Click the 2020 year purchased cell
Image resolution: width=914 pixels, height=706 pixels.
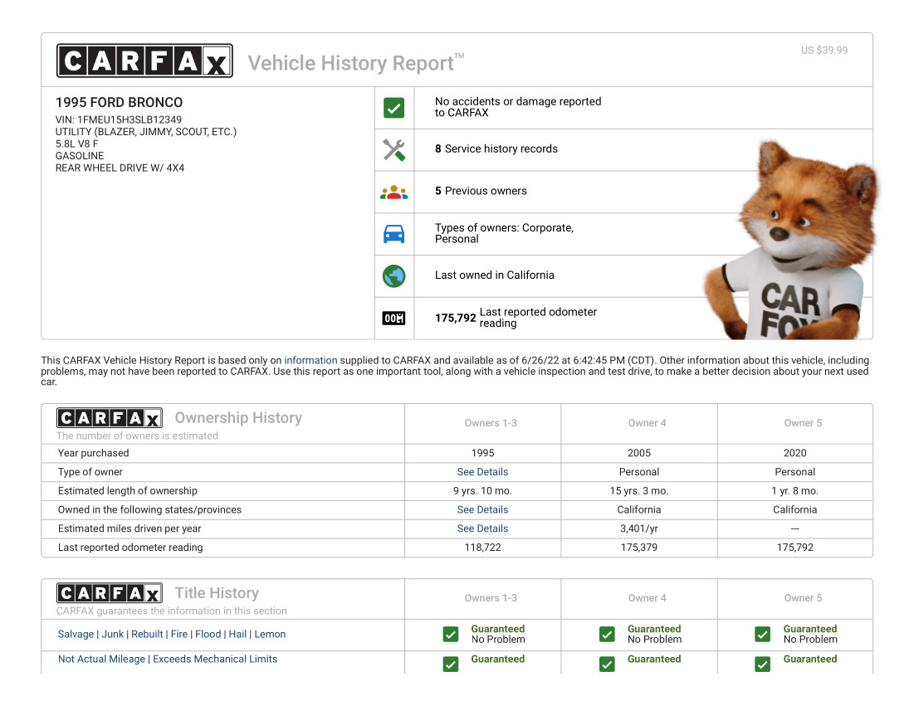pyautogui.click(x=795, y=453)
